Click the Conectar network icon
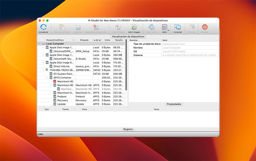This screenshot has width=256, height=161. pos(178,27)
